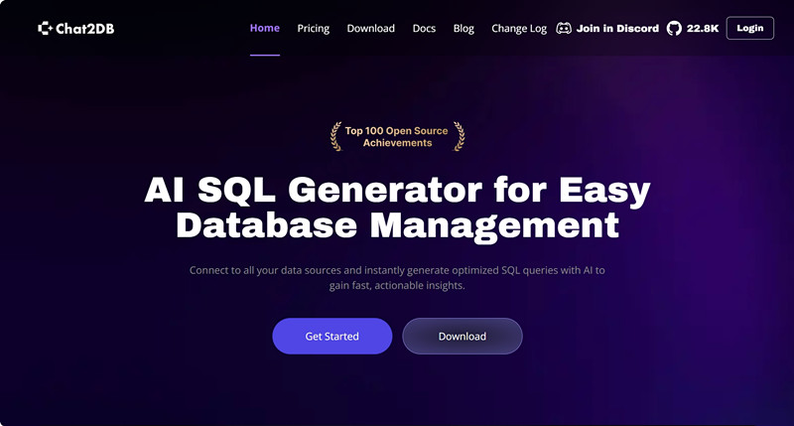This screenshot has width=794, height=426.
Task: Click the 'Connect to all your data sources' text
Action: click(397, 278)
